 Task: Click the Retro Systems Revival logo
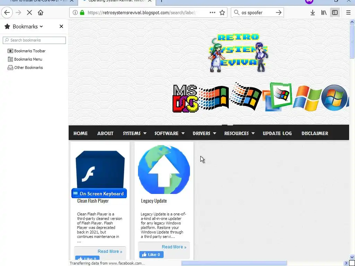pyautogui.click(x=238, y=53)
